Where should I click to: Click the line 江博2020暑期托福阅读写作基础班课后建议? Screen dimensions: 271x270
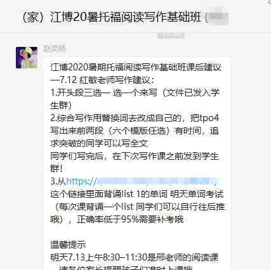pos(136,68)
